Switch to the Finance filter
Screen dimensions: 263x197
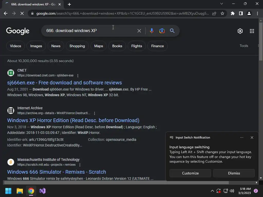click(x=157, y=46)
